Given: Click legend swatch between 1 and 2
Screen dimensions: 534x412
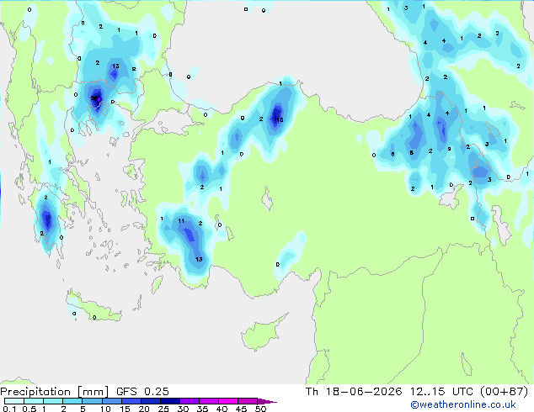Looking at the screenshot, I should (53, 401).
